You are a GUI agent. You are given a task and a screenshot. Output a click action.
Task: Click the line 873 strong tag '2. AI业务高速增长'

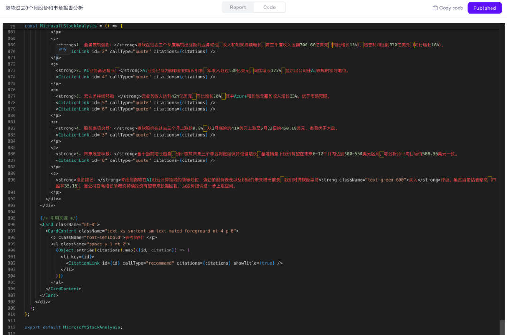coord(99,70)
